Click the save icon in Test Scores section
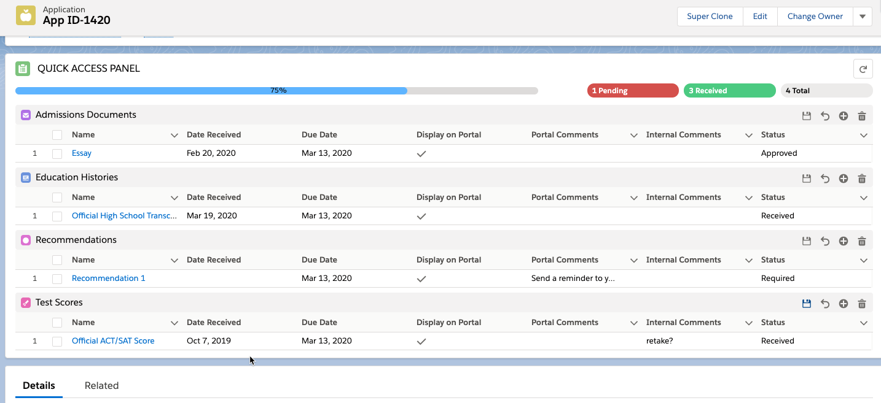 [x=807, y=304]
